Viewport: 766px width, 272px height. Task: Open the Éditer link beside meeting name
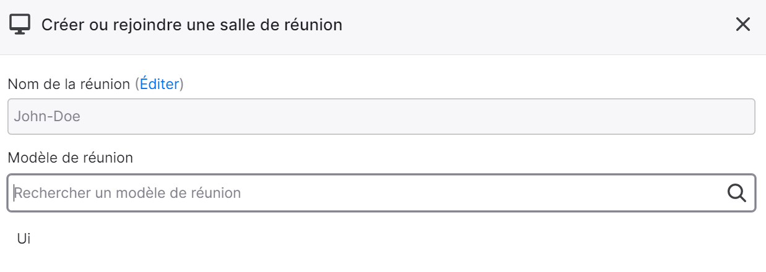click(159, 84)
